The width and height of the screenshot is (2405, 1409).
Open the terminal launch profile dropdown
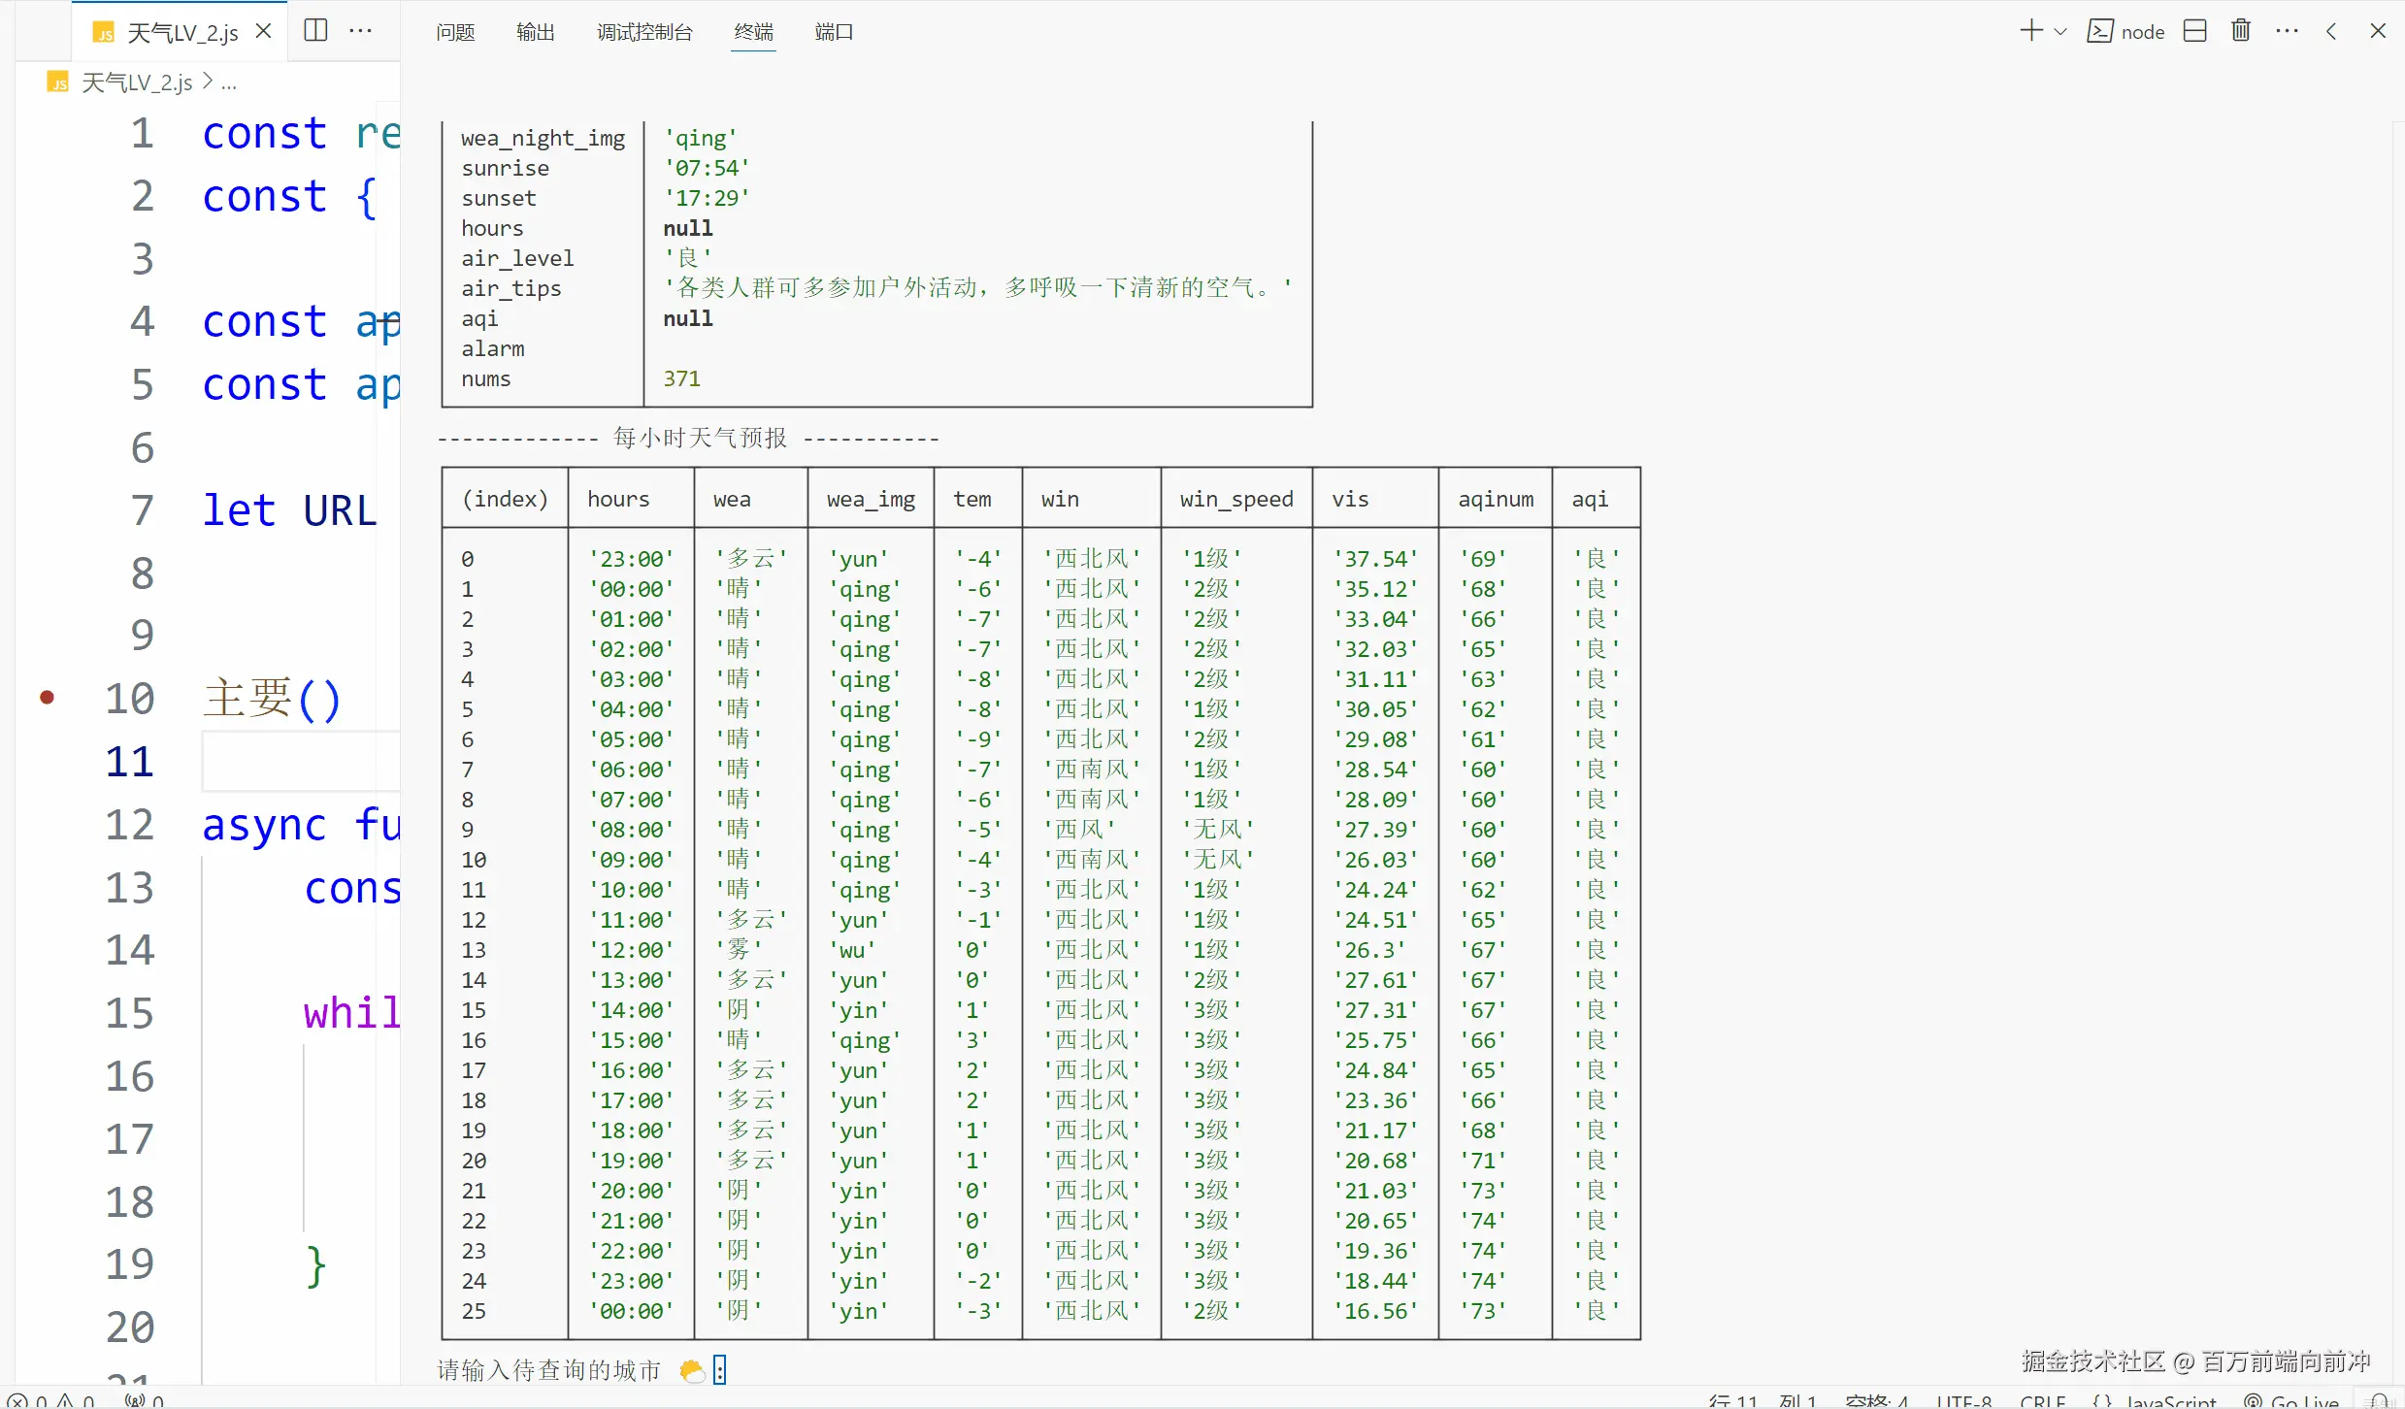[2060, 32]
